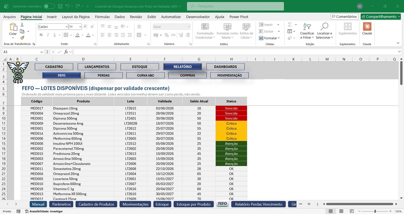The width and height of the screenshot is (404, 214).
Task: Click the Undo arrow icon
Action: 67,6
